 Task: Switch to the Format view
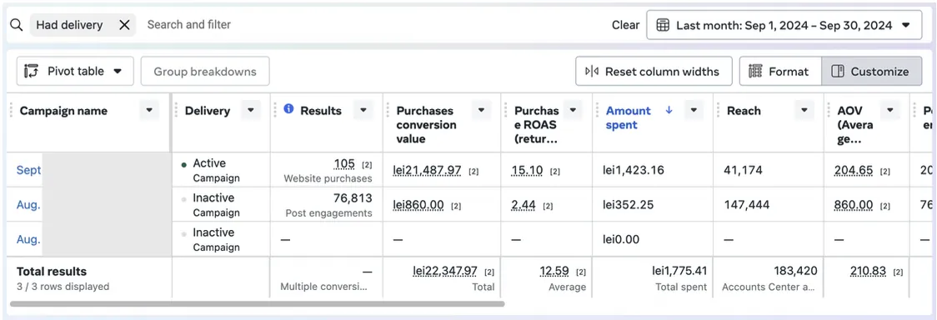click(779, 72)
